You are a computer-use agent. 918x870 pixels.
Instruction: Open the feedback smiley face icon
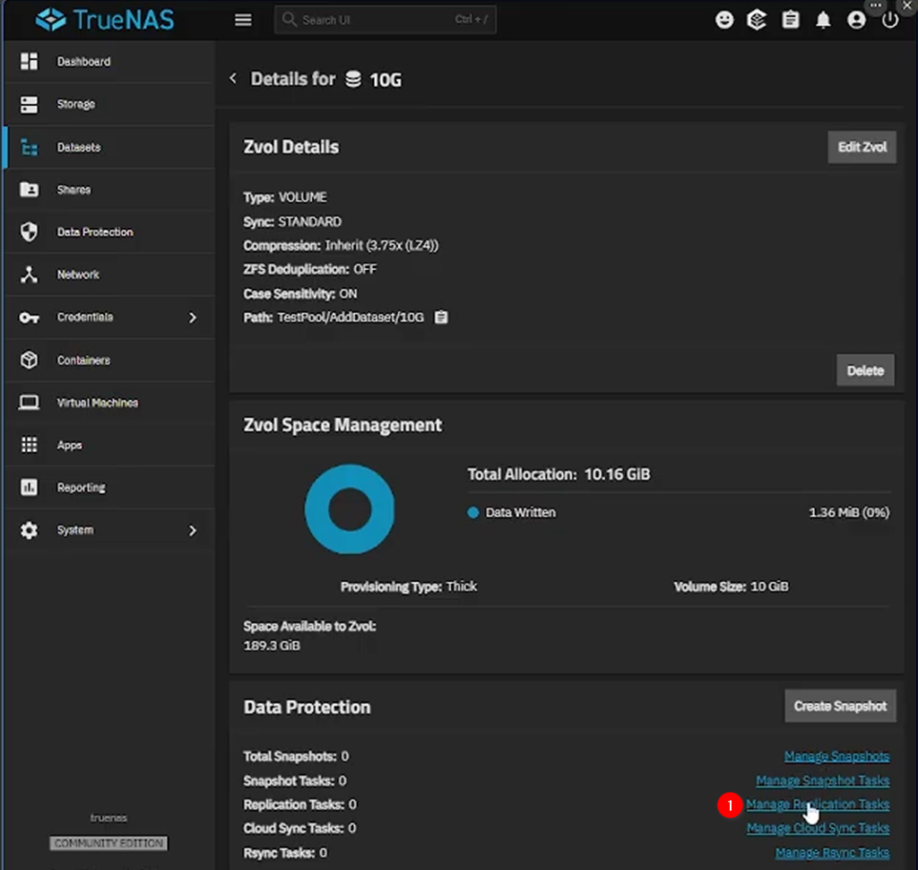pos(724,20)
